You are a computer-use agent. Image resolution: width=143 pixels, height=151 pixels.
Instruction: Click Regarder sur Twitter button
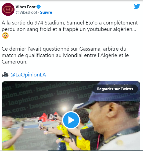(115, 89)
